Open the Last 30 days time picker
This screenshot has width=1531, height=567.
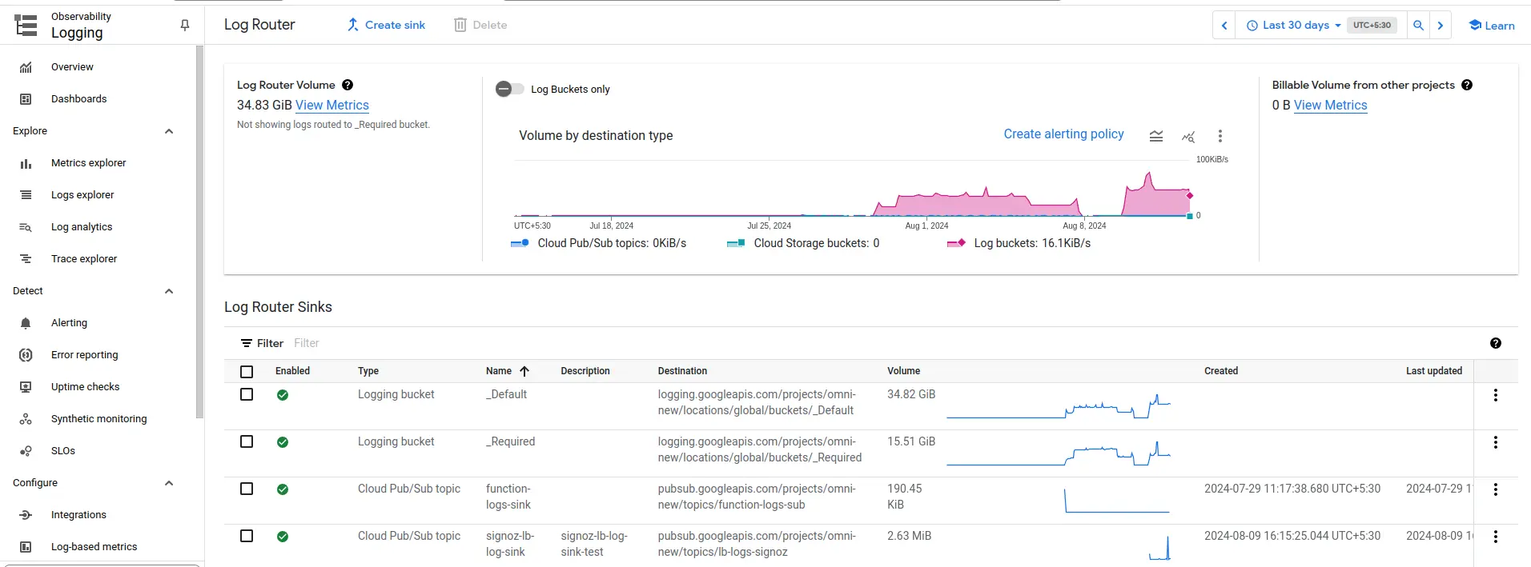(1293, 26)
